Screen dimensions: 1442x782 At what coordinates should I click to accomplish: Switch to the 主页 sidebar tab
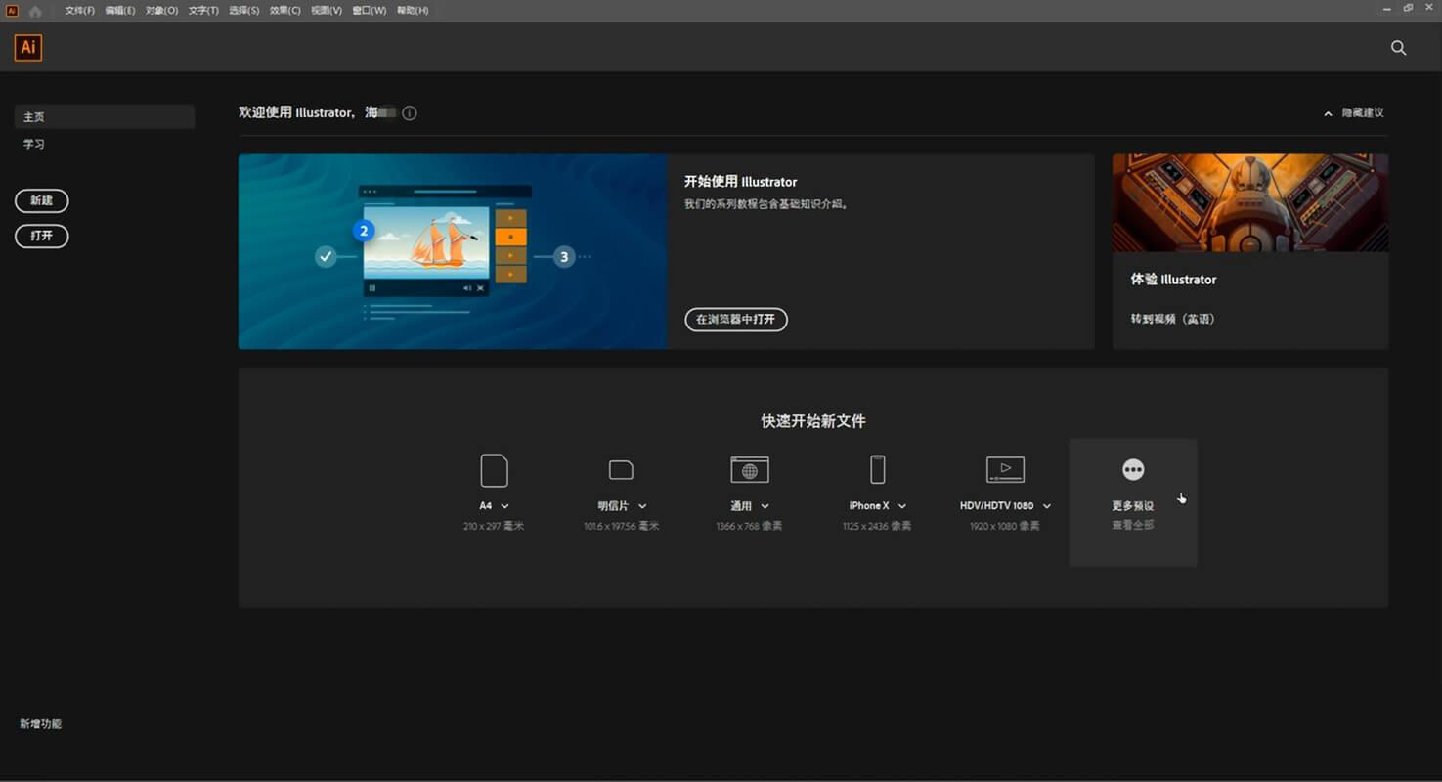tap(105, 117)
